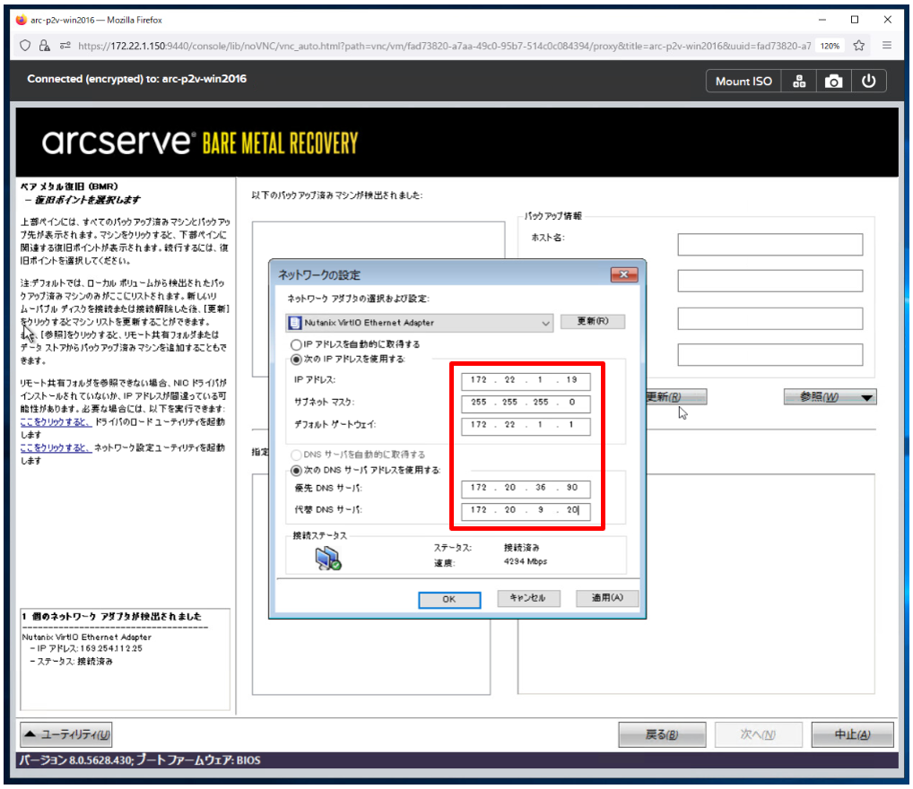
Task: Click the Firefox address bar URL
Action: (444, 46)
